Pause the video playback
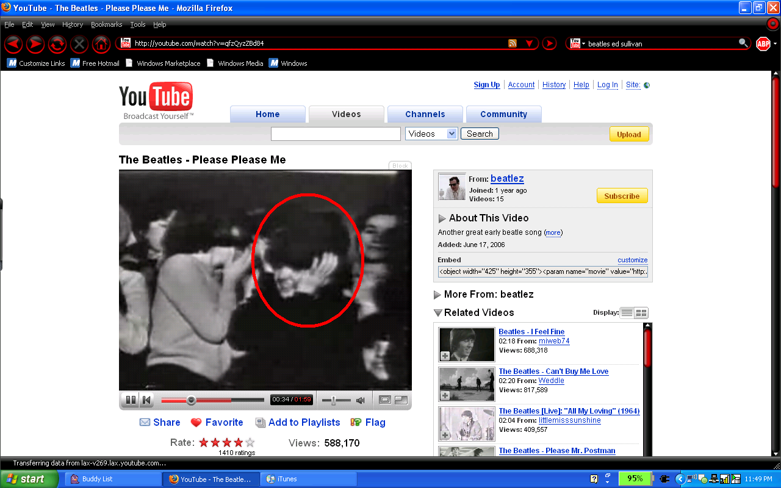 point(131,400)
